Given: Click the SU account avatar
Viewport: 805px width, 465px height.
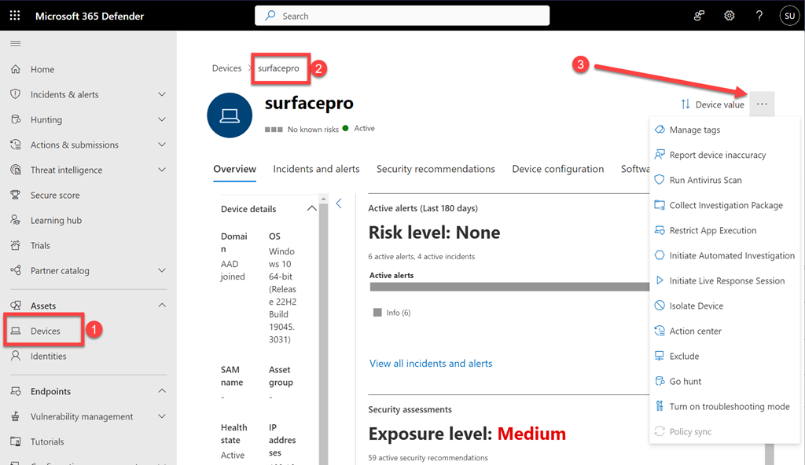Looking at the screenshot, I should click(x=788, y=16).
